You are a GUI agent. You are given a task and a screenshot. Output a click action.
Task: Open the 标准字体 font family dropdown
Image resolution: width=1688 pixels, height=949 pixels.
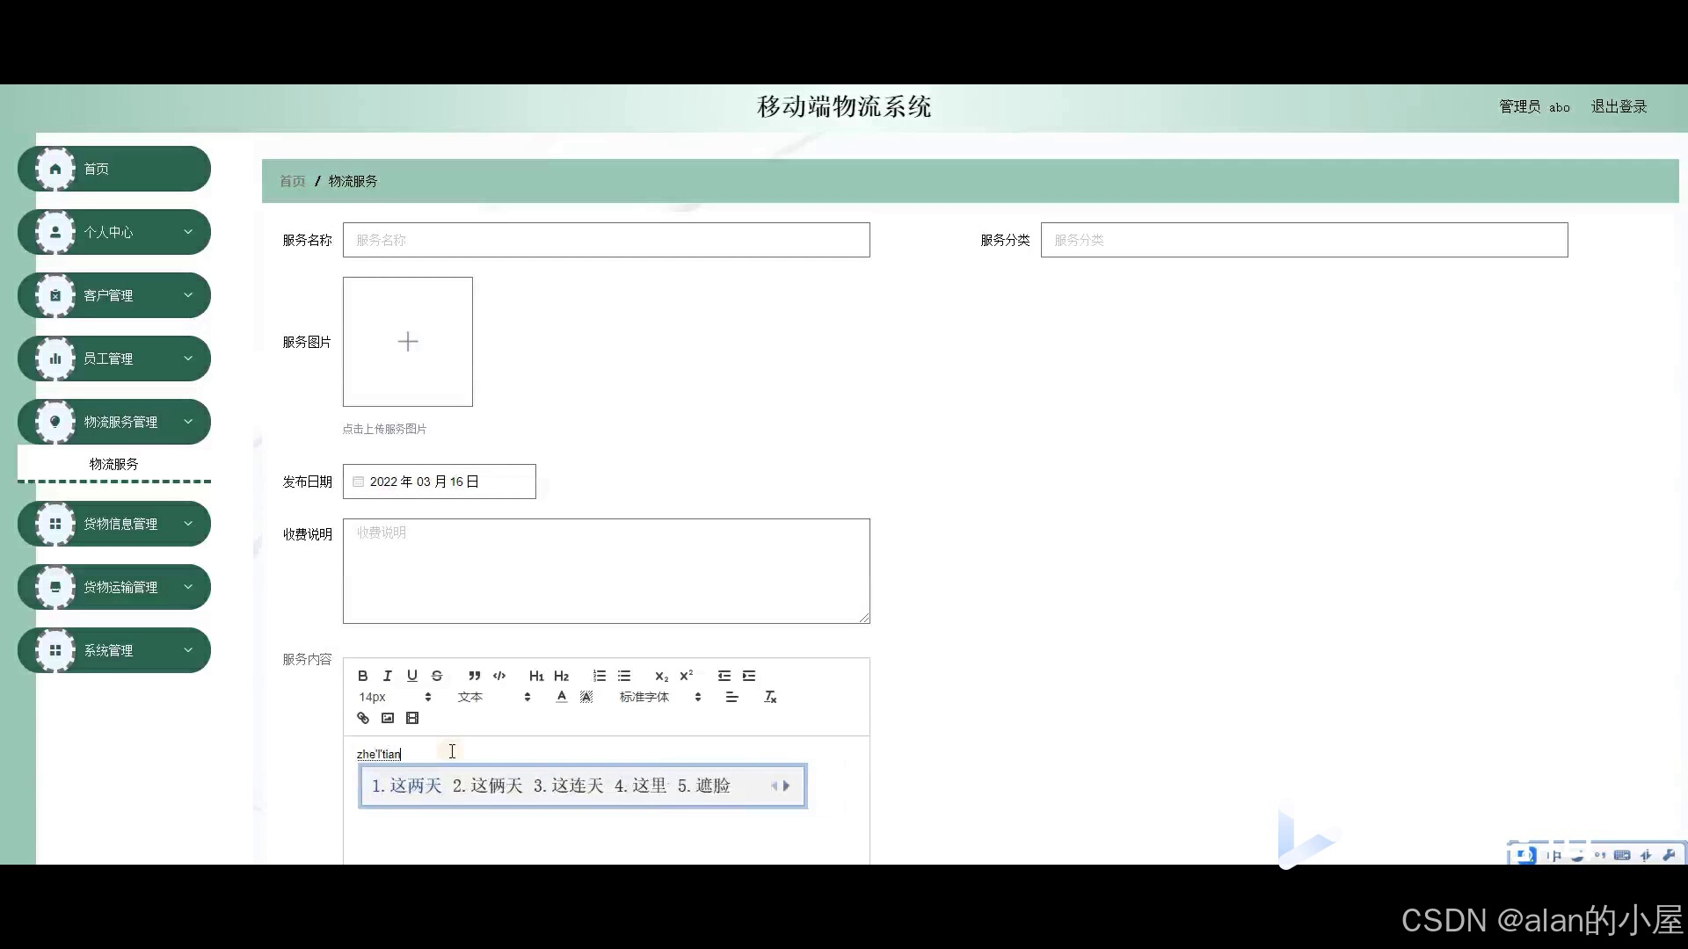[659, 697]
